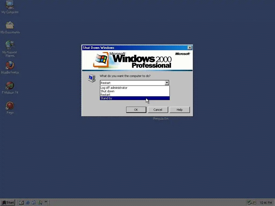Close the Shut Down Windows dialog
The height and width of the screenshot is (206, 275).
190,48
